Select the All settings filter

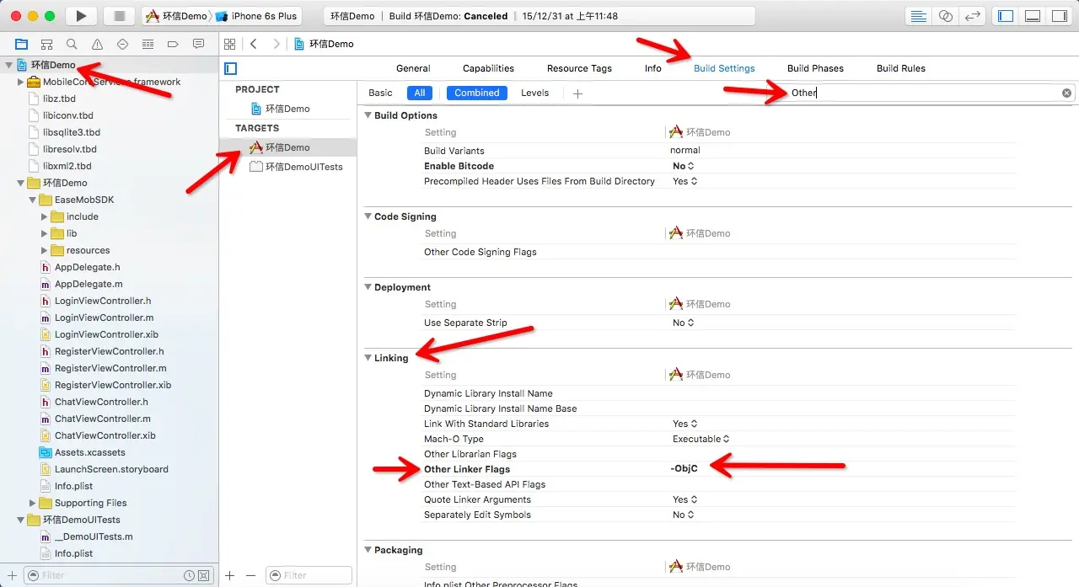[x=419, y=93]
